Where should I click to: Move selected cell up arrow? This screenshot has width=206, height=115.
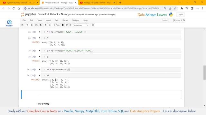(x=46, y=25)
